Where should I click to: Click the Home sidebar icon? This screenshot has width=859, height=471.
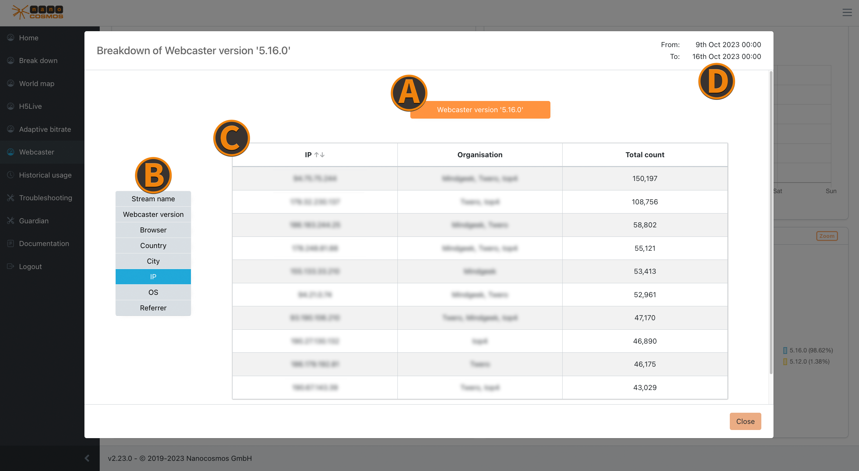point(11,38)
